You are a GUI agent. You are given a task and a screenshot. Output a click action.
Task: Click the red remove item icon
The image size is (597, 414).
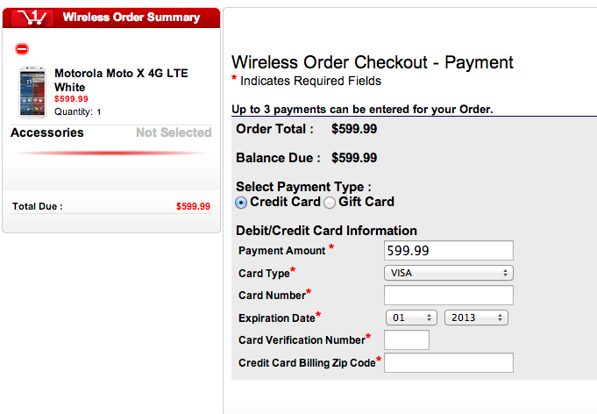click(22, 49)
